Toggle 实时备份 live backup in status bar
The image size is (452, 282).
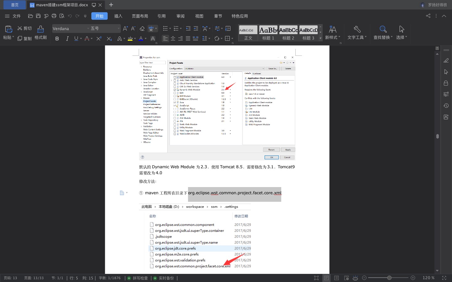164,278
